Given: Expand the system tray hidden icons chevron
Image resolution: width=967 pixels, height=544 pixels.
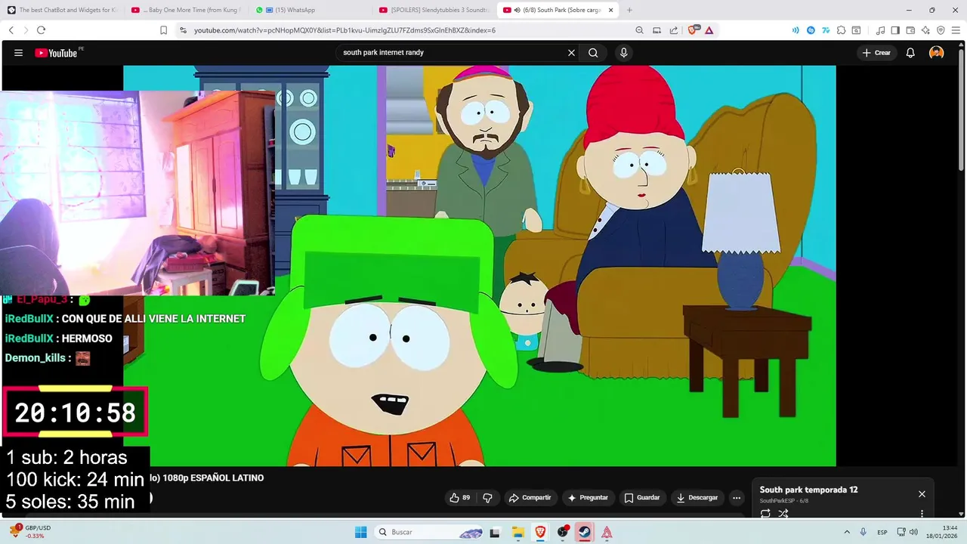Looking at the screenshot, I should click(x=847, y=532).
